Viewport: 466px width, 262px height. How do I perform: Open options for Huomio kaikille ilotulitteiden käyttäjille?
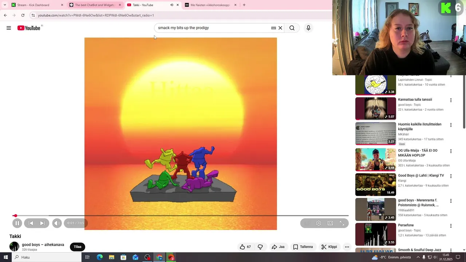tap(451, 125)
